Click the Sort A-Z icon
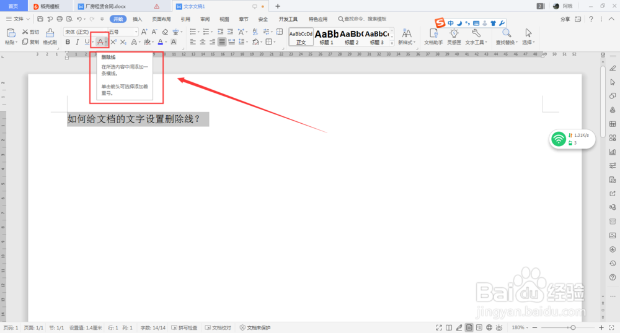Image resolution: width=620 pixels, height=333 pixels. coord(255,32)
